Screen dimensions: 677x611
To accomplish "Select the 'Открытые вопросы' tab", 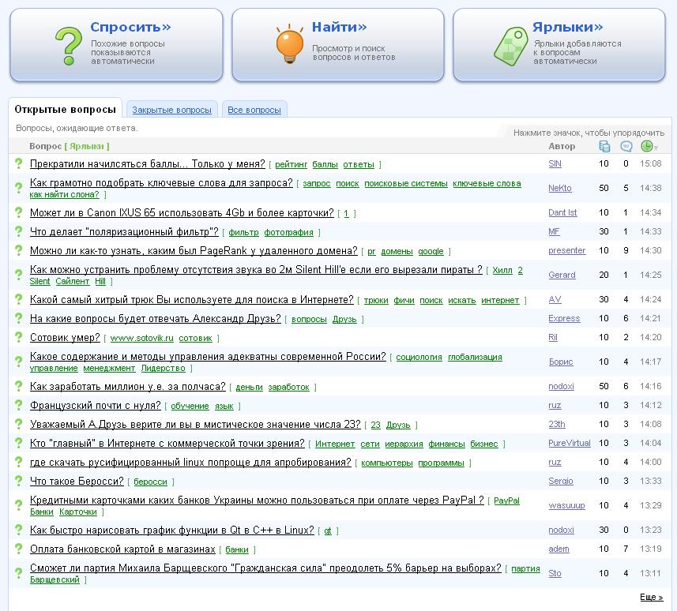I will pos(65,110).
